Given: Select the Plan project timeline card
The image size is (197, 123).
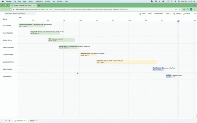Looking at the screenshot, I should click(x=68, y=47).
